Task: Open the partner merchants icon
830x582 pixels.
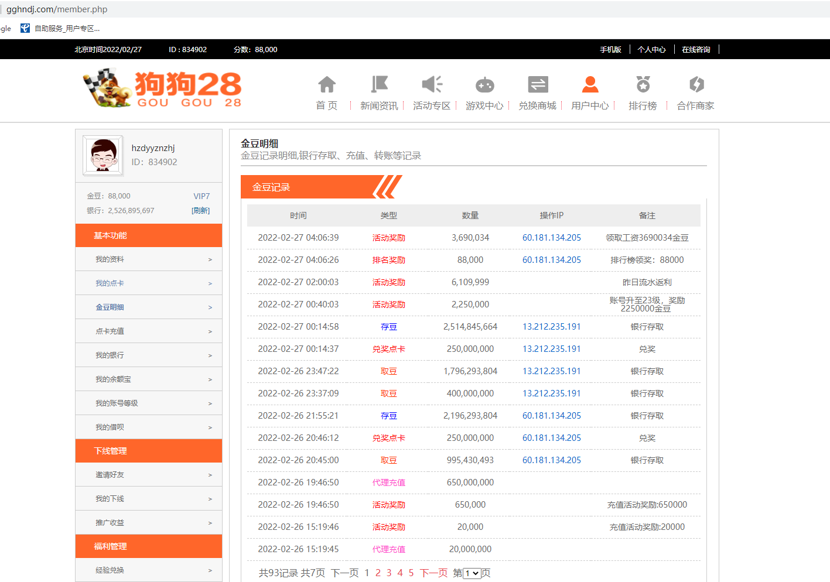Action: [696, 85]
